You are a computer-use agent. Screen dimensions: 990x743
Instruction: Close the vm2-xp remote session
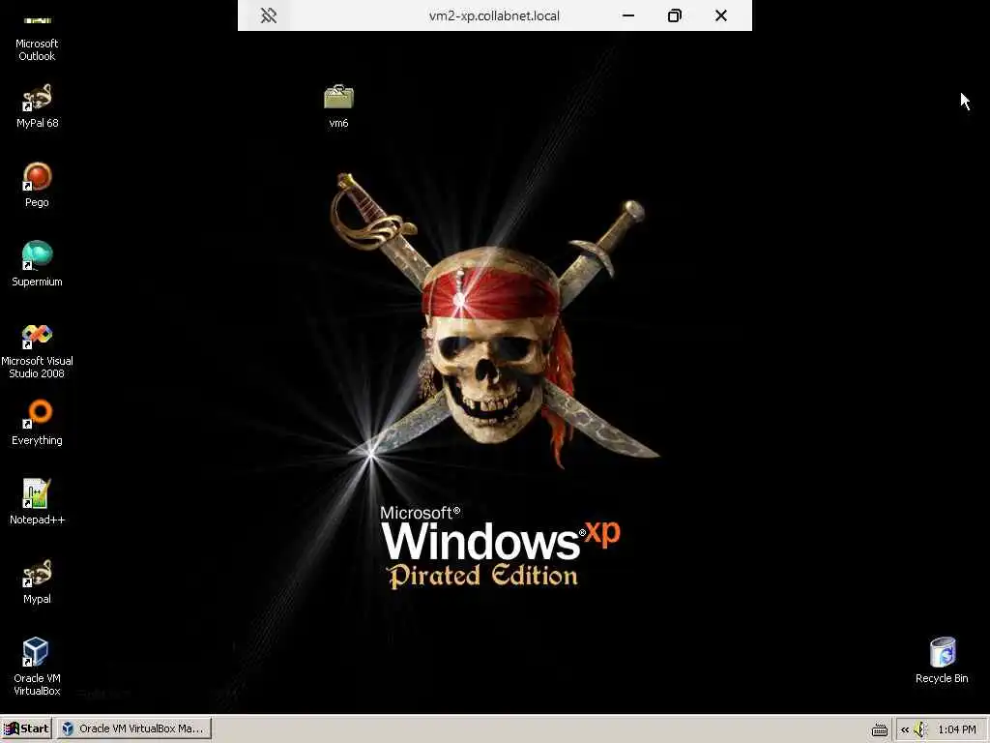[721, 15]
